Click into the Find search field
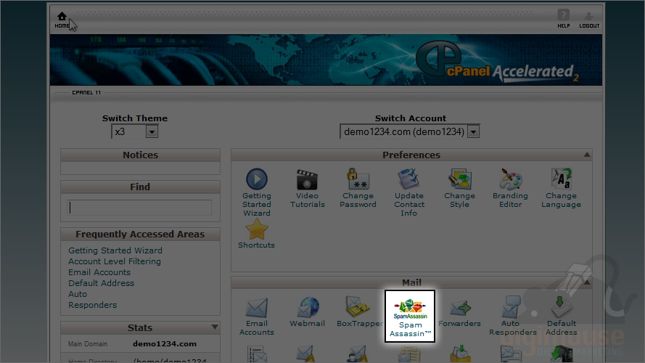The height and width of the screenshot is (363, 645). (x=139, y=208)
